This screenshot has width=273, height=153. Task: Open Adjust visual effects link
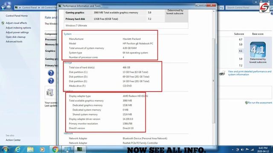(16, 23)
